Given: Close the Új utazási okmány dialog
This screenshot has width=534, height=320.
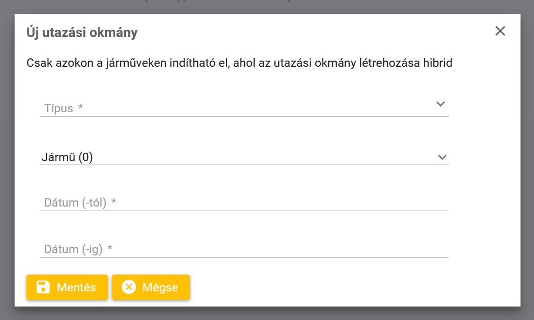Looking at the screenshot, I should [x=500, y=31].
